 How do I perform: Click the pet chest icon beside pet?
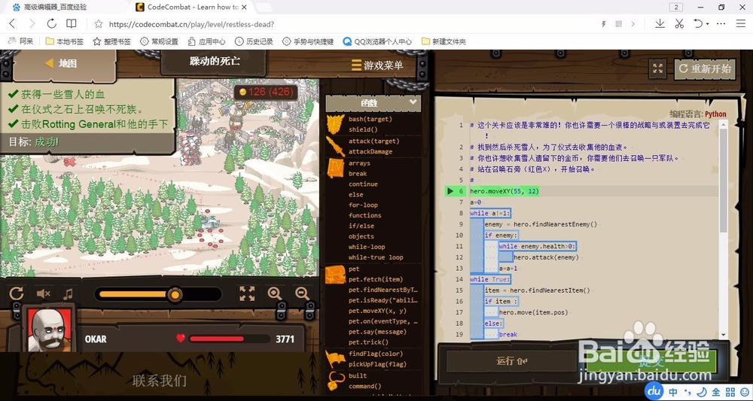pyautogui.click(x=336, y=275)
